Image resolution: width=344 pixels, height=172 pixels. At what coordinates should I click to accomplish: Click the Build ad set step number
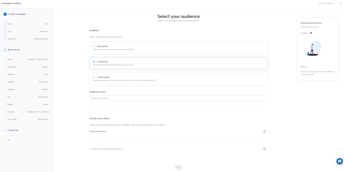pyautogui.click(x=5, y=50)
